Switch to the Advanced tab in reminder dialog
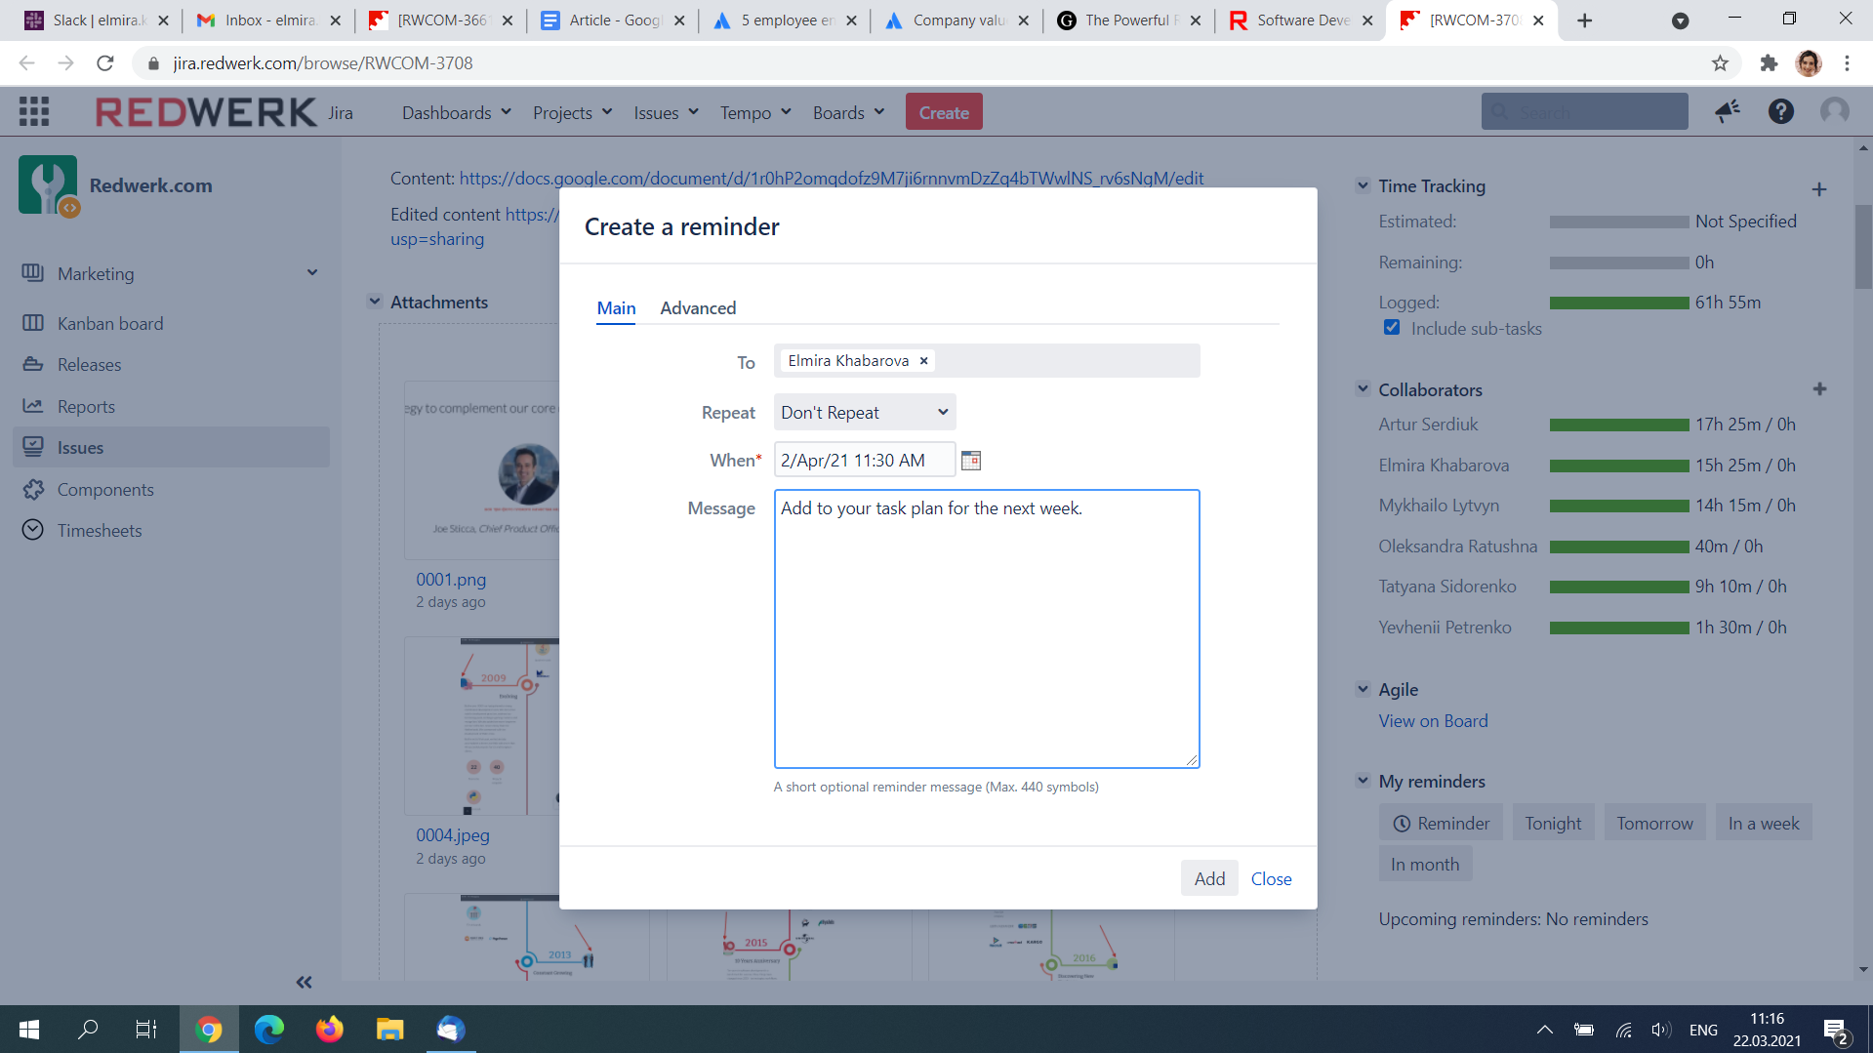 (x=698, y=308)
